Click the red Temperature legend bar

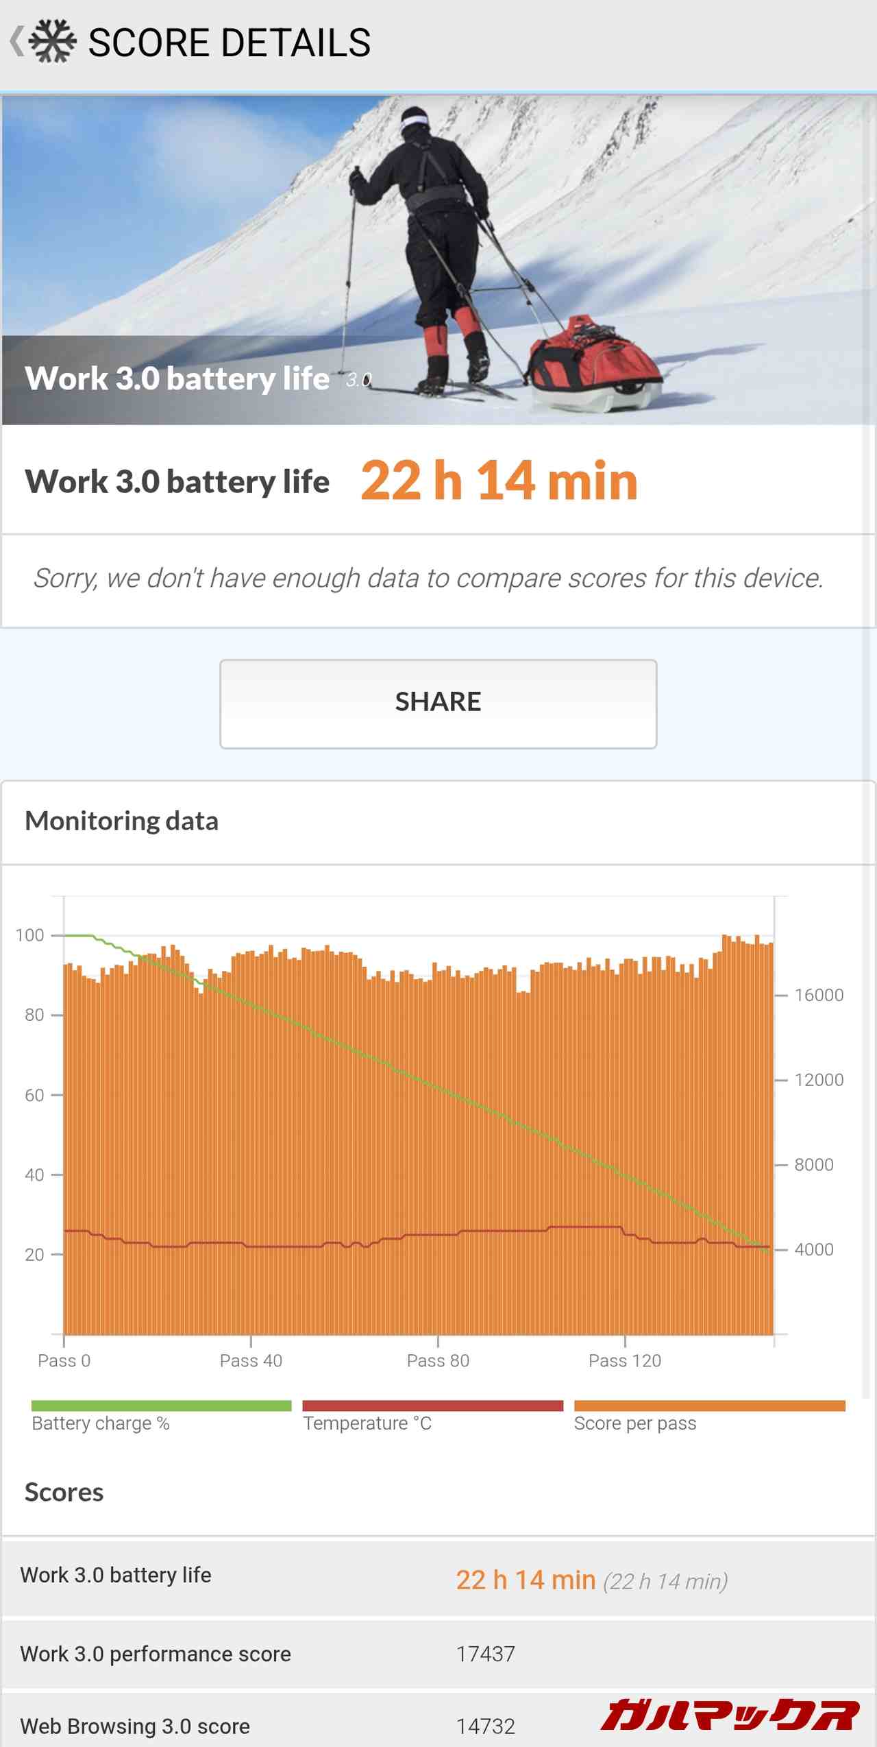[x=432, y=1406]
